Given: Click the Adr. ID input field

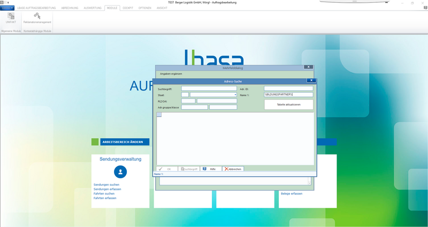Looking at the screenshot, I should tap(288, 88).
